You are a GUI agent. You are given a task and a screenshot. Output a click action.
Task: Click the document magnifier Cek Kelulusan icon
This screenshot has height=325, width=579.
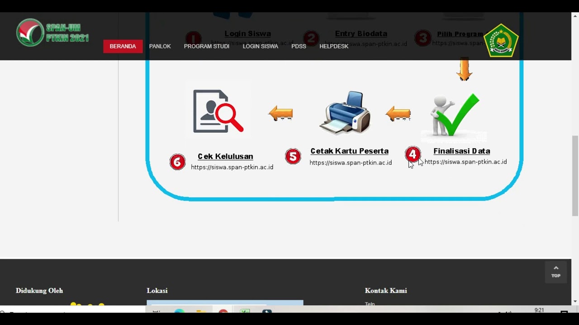[218, 111]
